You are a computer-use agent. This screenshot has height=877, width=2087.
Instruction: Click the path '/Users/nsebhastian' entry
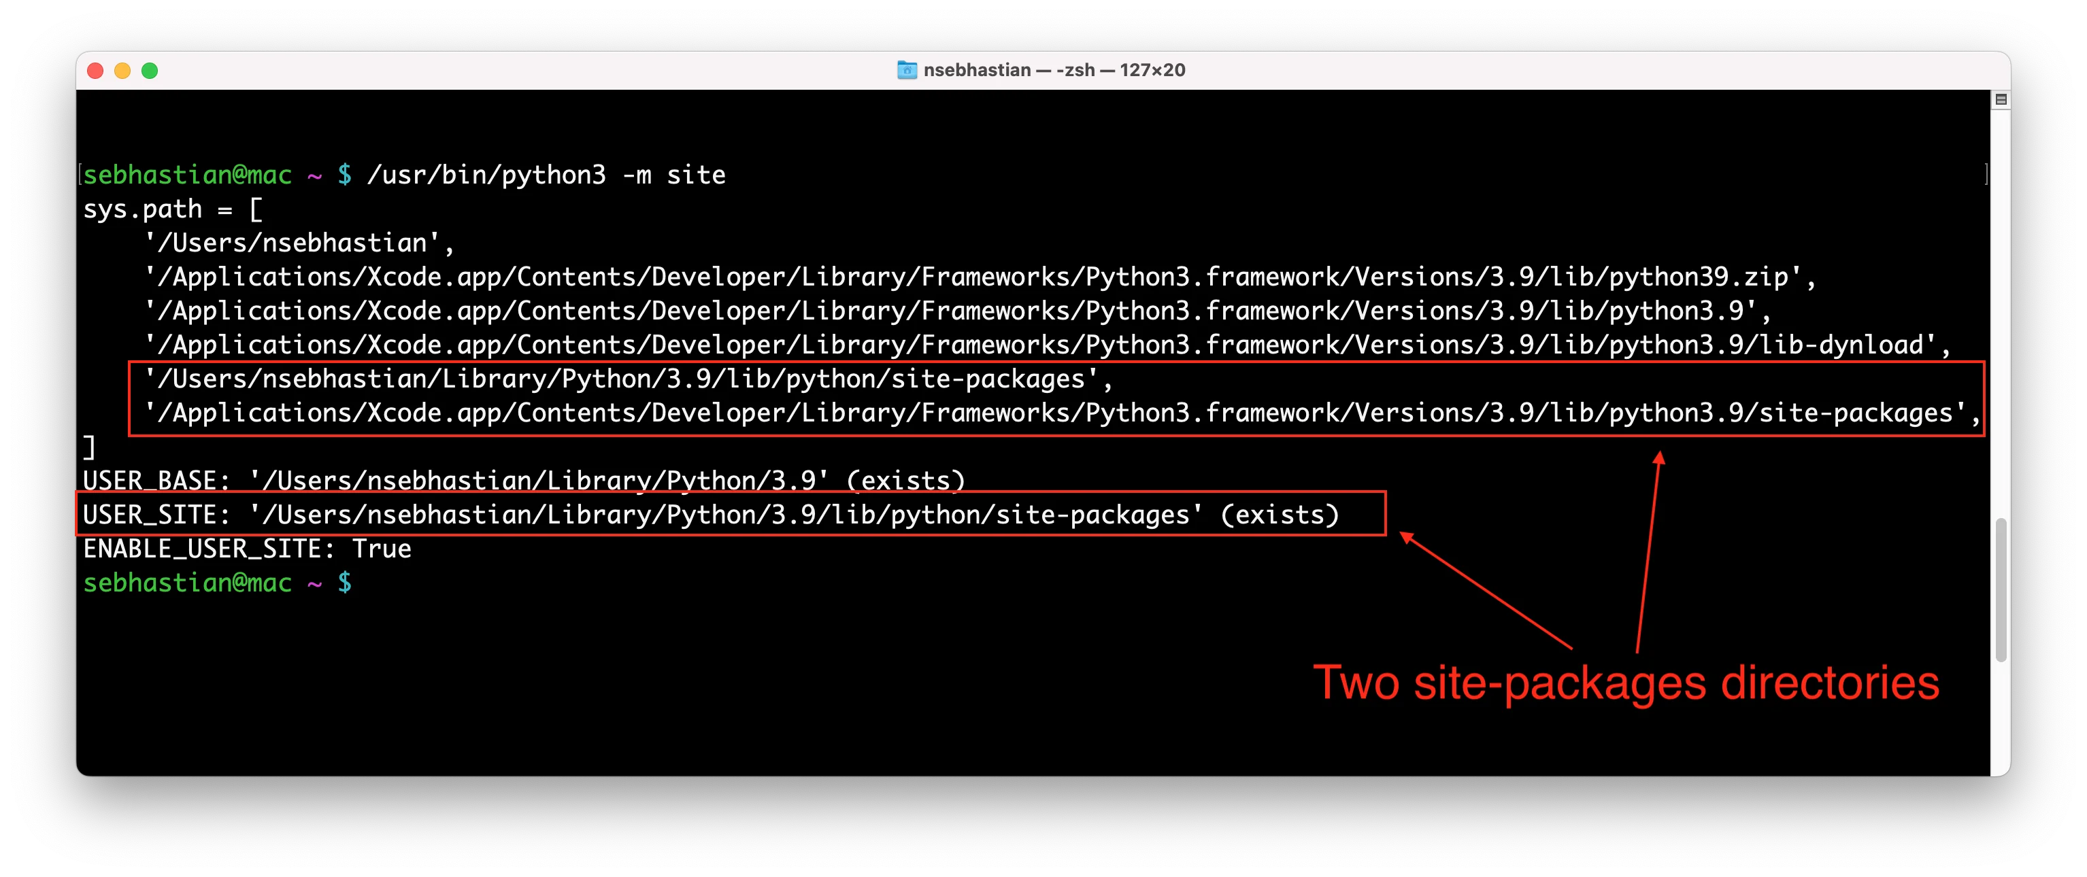pos(299,243)
